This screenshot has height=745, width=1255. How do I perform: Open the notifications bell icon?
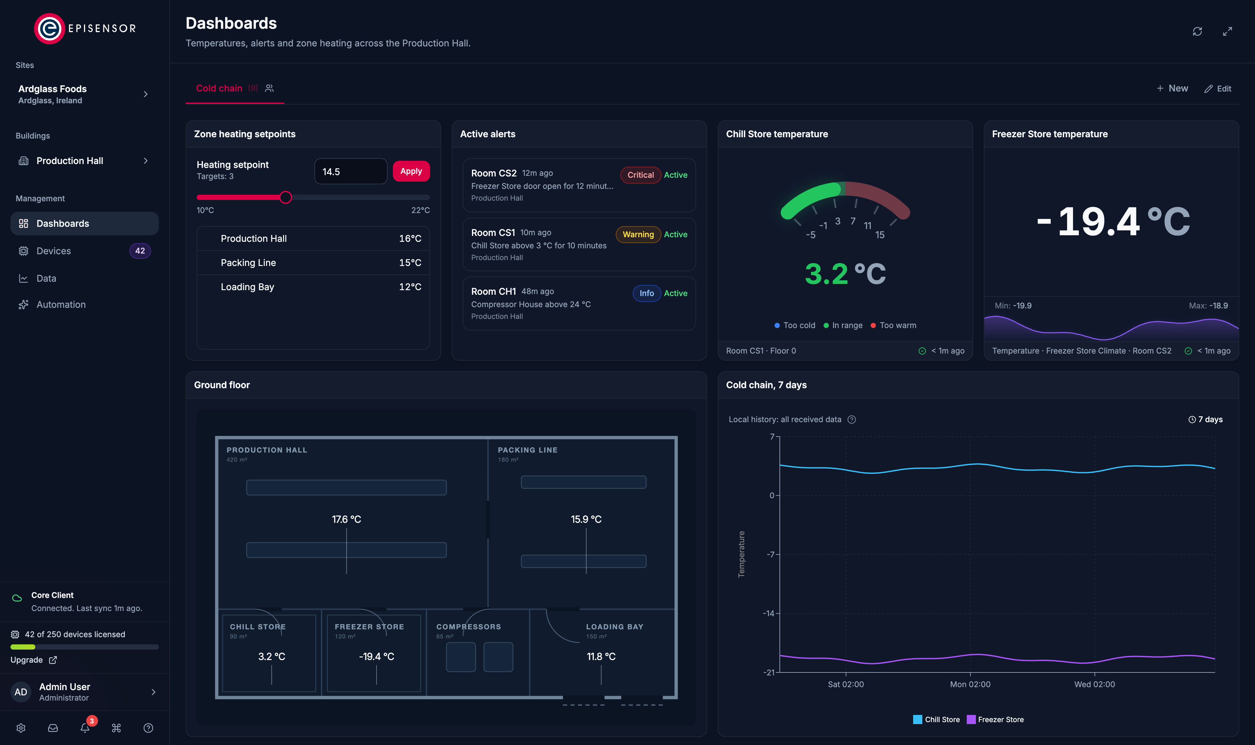tap(85, 728)
